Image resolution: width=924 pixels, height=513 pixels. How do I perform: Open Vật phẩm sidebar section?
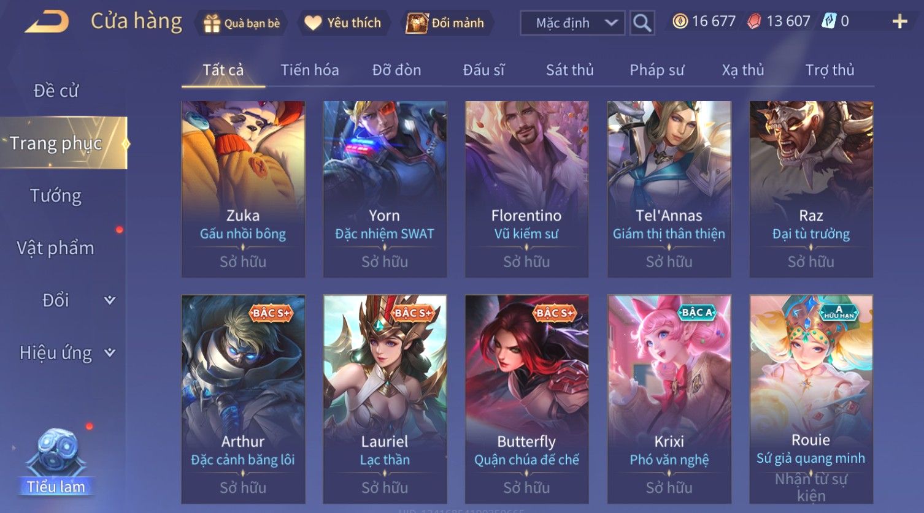point(56,248)
